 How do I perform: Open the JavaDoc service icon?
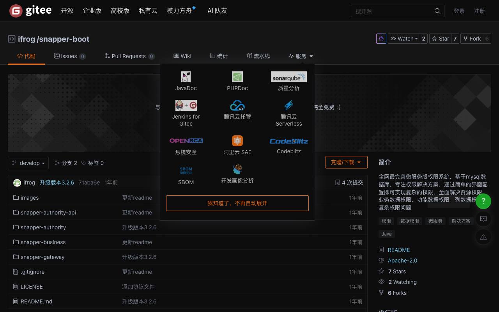(186, 77)
